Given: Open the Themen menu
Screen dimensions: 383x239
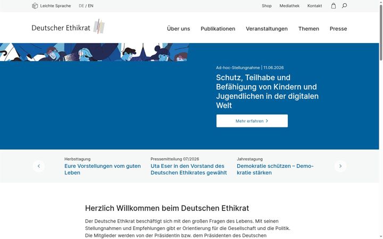Looking at the screenshot, I should pos(309,29).
